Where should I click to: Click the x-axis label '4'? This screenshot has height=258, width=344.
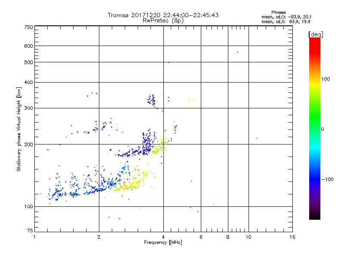pyautogui.click(x=163, y=237)
